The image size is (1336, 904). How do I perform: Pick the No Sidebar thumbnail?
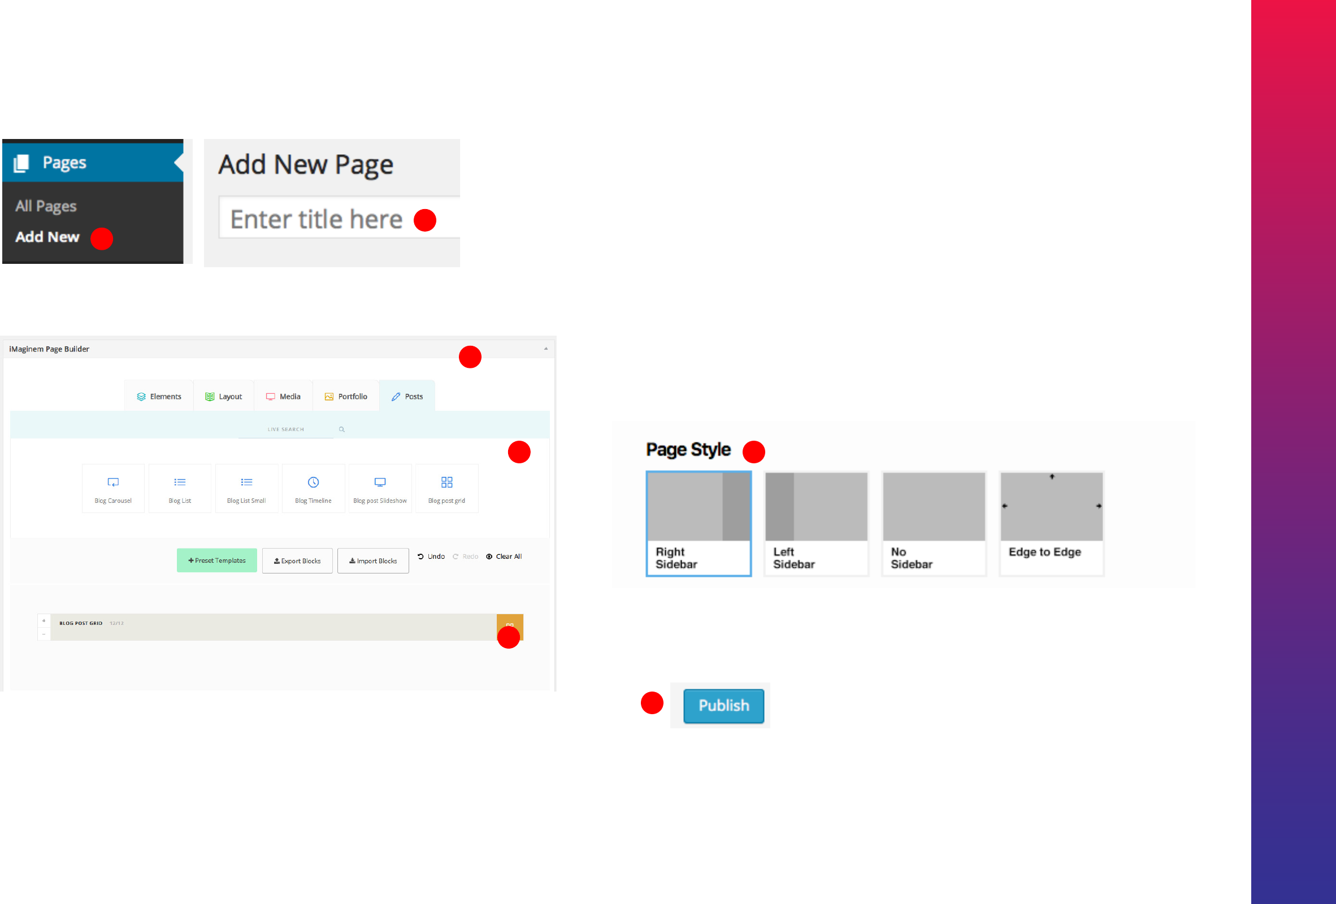[933, 523]
